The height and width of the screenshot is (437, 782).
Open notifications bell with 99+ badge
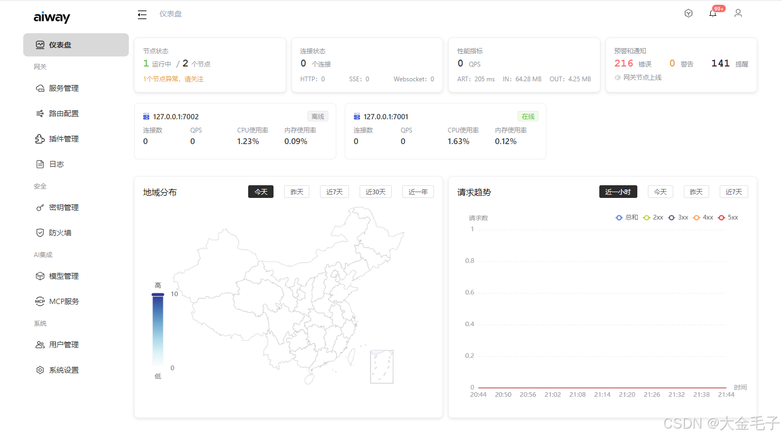point(713,13)
